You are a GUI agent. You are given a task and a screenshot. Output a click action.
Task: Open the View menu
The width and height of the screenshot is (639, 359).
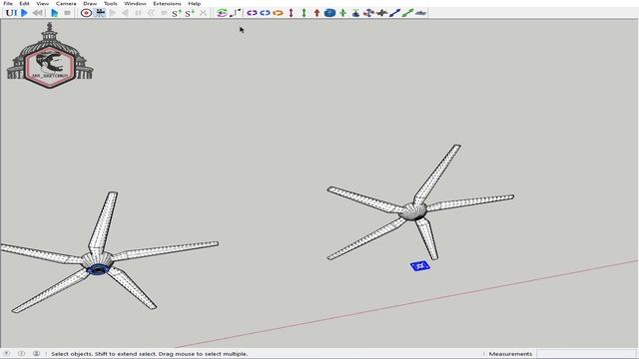tap(42, 3)
